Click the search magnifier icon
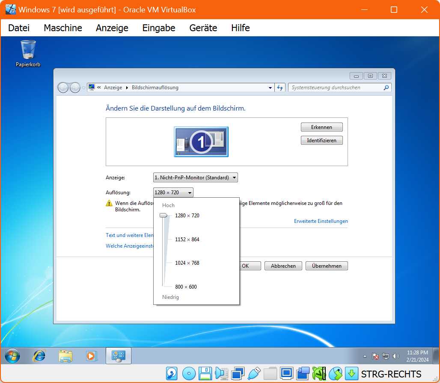The height and width of the screenshot is (383, 440). click(x=386, y=88)
